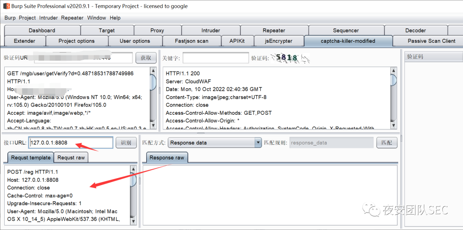Click the 'Upgrade-Insecure-Requests: 1' line
463x230 pixels.
point(44,203)
